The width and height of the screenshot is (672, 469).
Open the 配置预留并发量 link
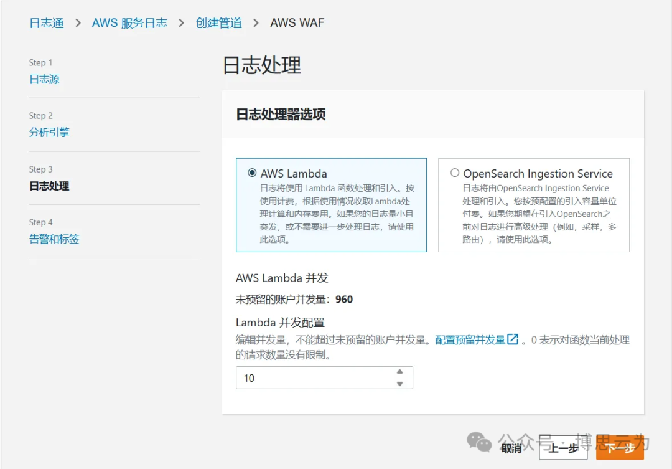click(470, 340)
